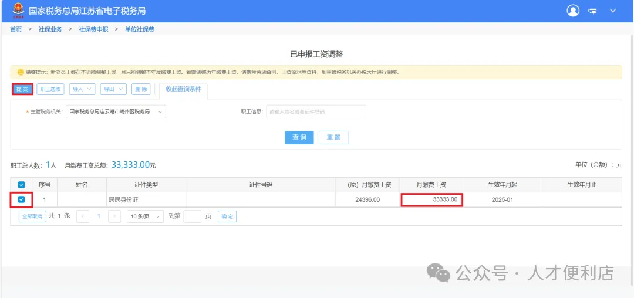This screenshot has width=634, height=298.
Task: Click the 33,333.00 total salary amount
Action: [x=130, y=165]
